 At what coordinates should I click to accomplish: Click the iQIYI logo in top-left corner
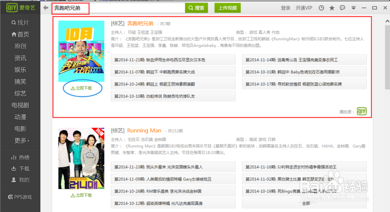point(21,7)
